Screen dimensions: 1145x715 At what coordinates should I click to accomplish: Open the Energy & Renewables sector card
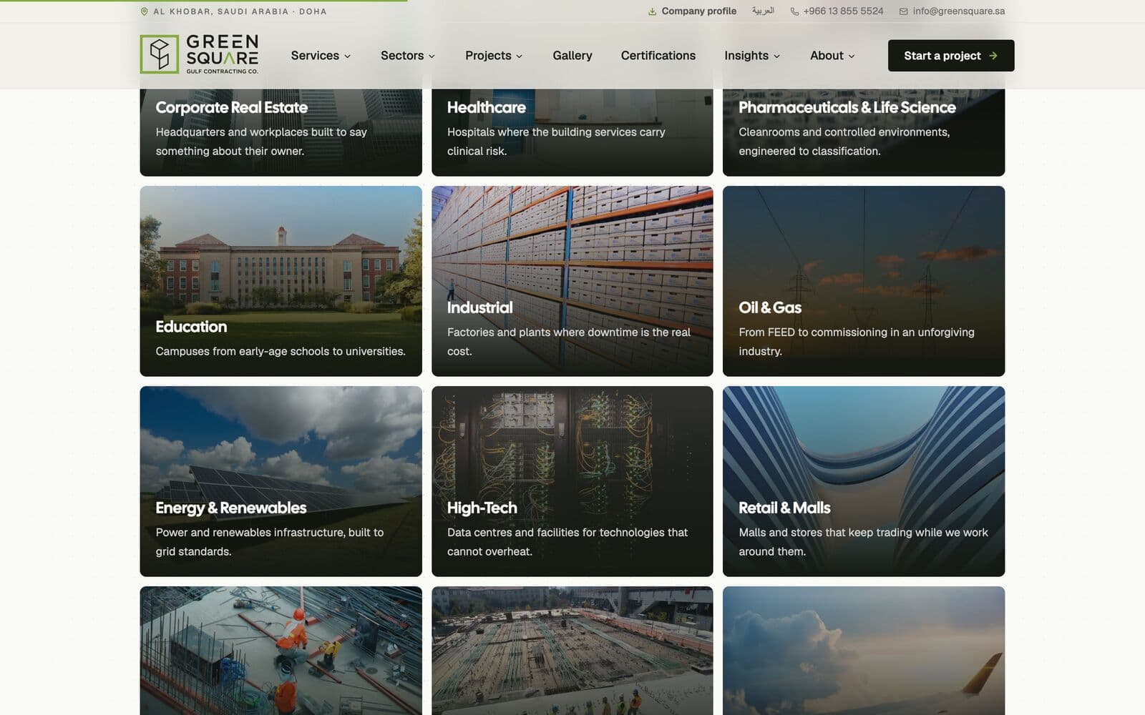[281, 481]
